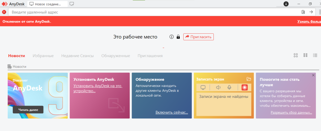Switch to the list view
Image resolution: width=321 pixels, height=131 pixels.
pos(315,55)
